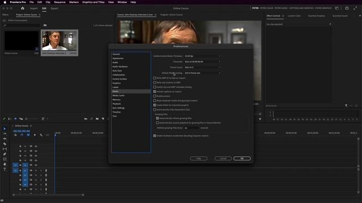This screenshot has width=362, height=203.
Task: Click the filter icon in Effect Controls
Action: (x=346, y=105)
